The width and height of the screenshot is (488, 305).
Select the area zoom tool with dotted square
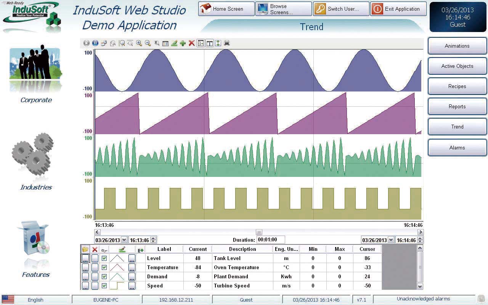(113, 43)
